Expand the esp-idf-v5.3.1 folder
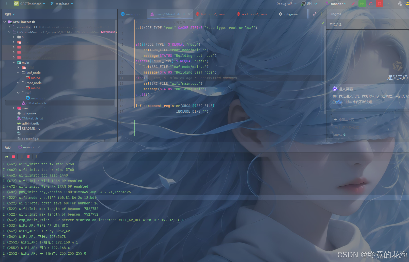Screen dimensions: 409x262 [x=9, y=27]
